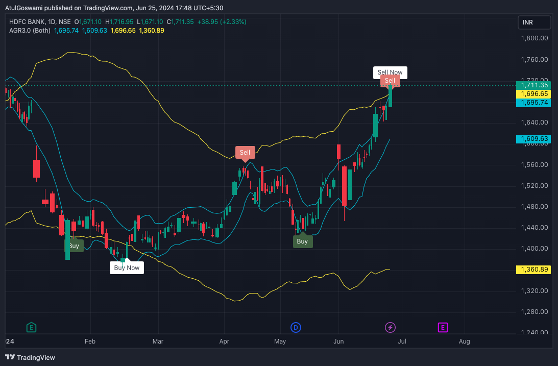Click the AtulGoswami published header text
The height and width of the screenshot is (366, 558).
(x=114, y=8)
